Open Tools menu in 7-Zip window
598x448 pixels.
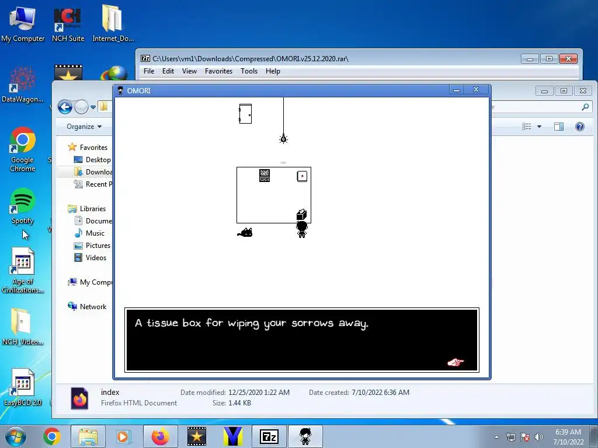click(x=249, y=71)
